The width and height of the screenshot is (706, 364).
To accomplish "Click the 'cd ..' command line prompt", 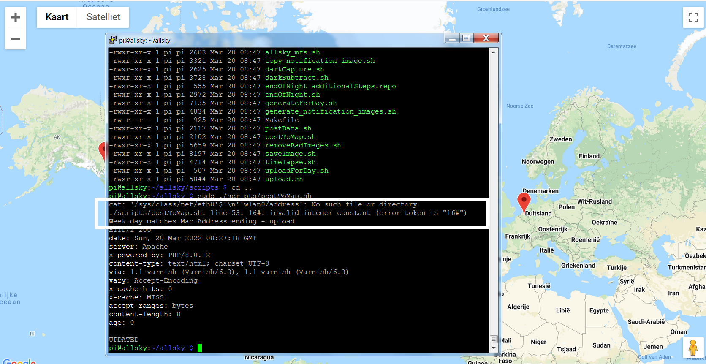I will [181, 187].
